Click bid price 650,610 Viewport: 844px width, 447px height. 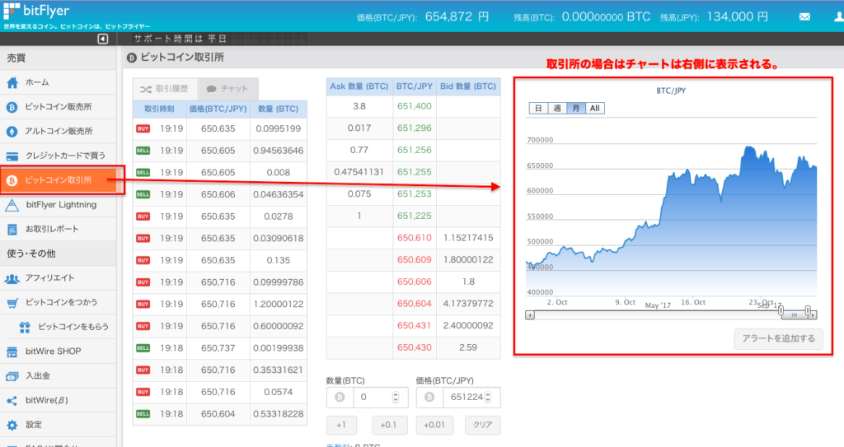[414, 238]
